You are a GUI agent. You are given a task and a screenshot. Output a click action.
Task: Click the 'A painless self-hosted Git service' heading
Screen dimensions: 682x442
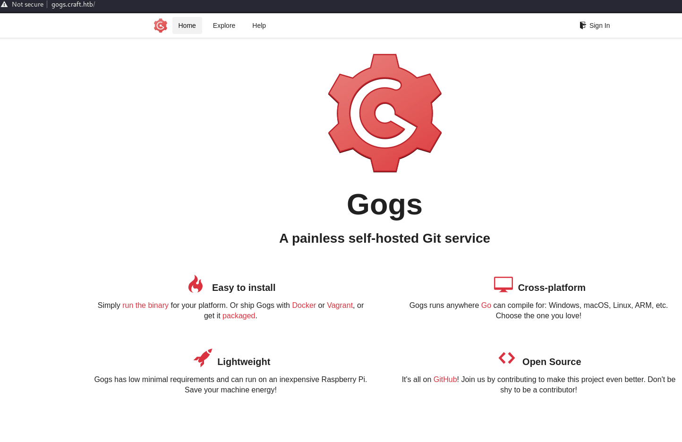(384, 238)
